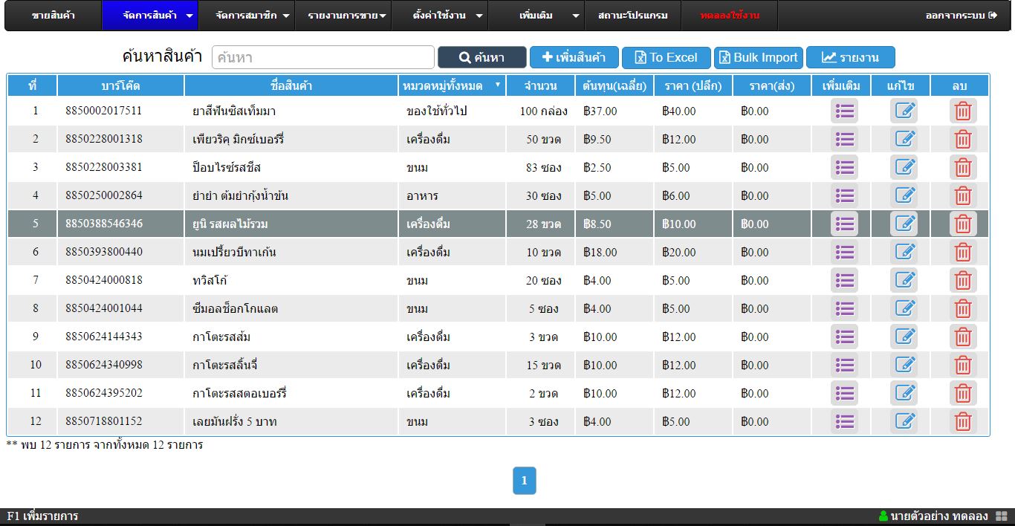Go to the ขายสินค้า menu
The image size is (1015, 526).
click(53, 16)
